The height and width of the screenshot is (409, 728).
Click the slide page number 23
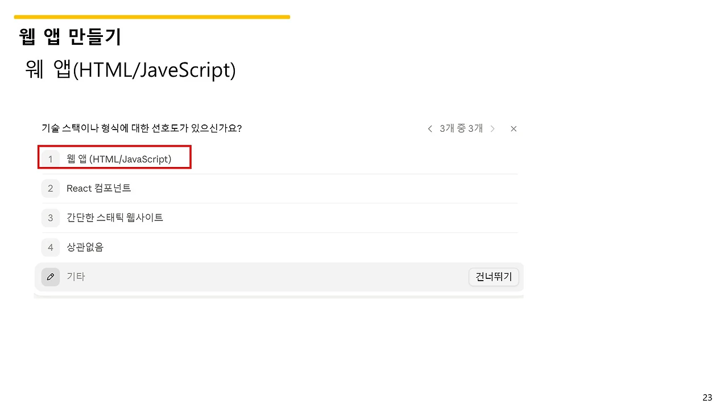tap(708, 397)
